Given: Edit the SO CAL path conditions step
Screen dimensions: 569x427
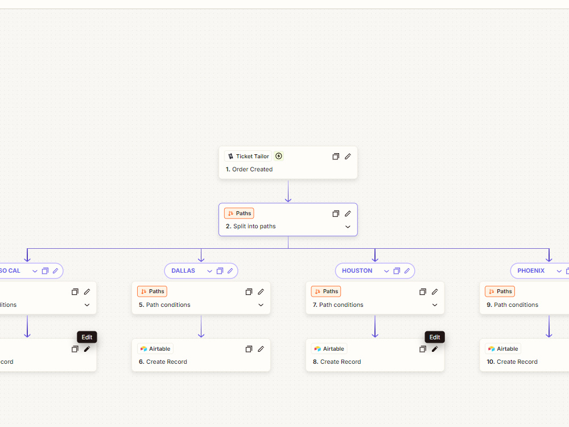Looking at the screenshot, I should pyautogui.click(x=87, y=292).
